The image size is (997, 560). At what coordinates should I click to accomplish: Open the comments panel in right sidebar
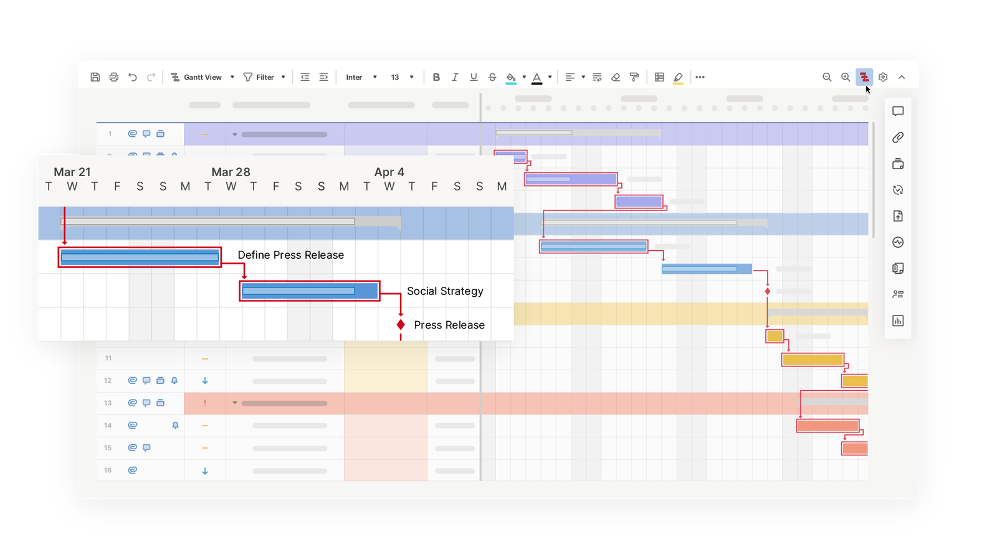click(898, 111)
